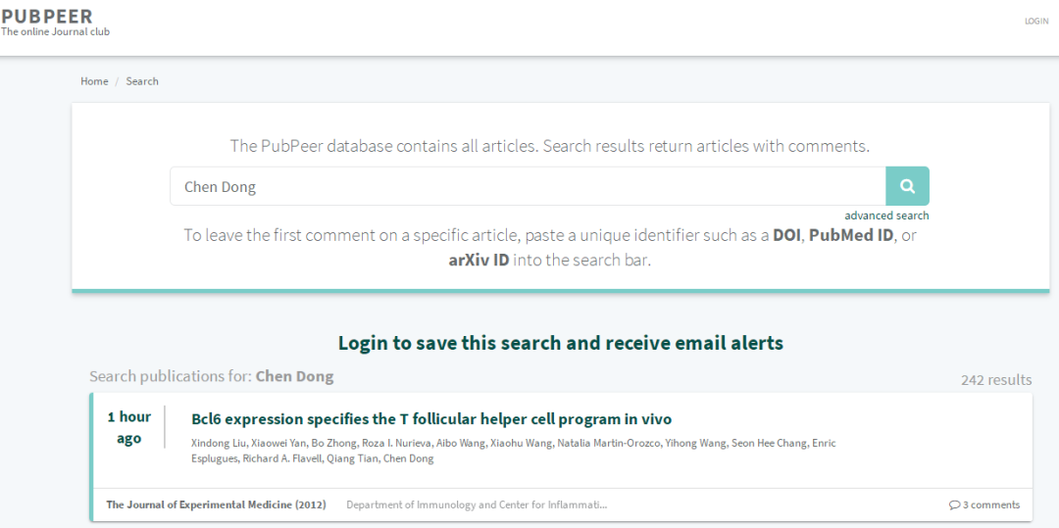Open the LOGIN page
Image resolution: width=1059 pixels, height=528 pixels.
1035,22
